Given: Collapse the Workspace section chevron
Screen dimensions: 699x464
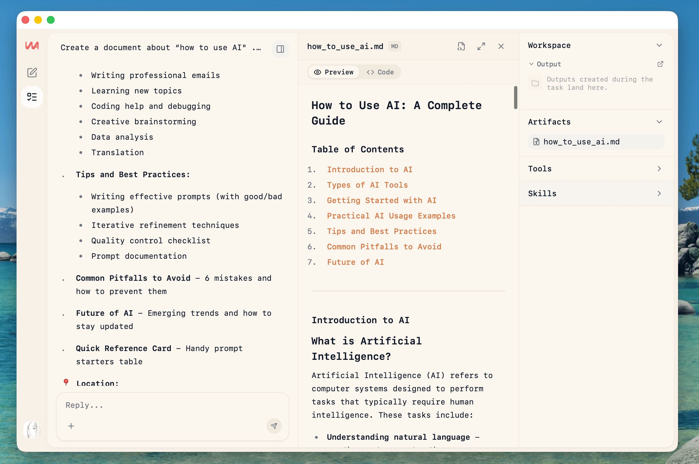Looking at the screenshot, I should coord(659,45).
